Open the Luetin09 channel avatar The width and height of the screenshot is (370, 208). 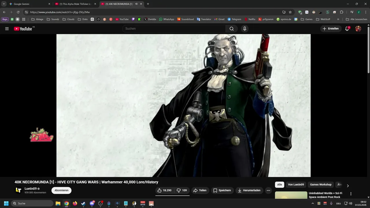click(18, 190)
